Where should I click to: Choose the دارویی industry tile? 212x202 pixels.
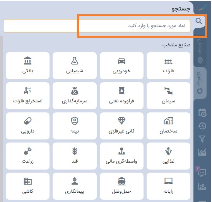coord(27,126)
